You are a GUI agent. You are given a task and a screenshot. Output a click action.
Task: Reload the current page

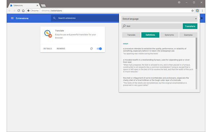[19, 11]
